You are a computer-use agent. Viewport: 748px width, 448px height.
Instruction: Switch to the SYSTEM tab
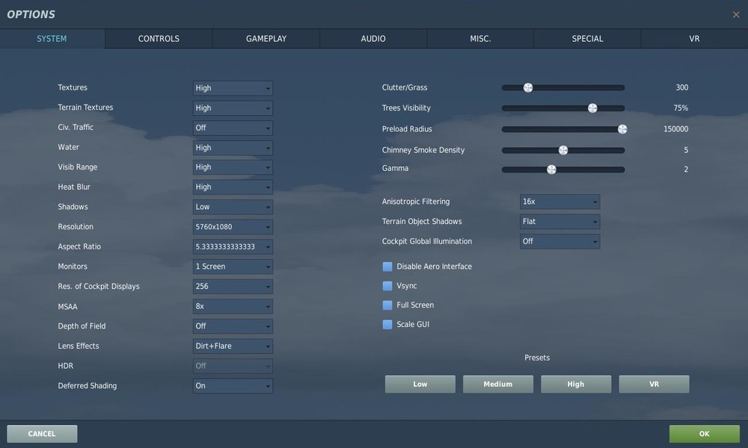[x=52, y=39]
